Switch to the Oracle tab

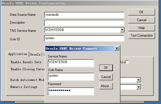pos(35,54)
